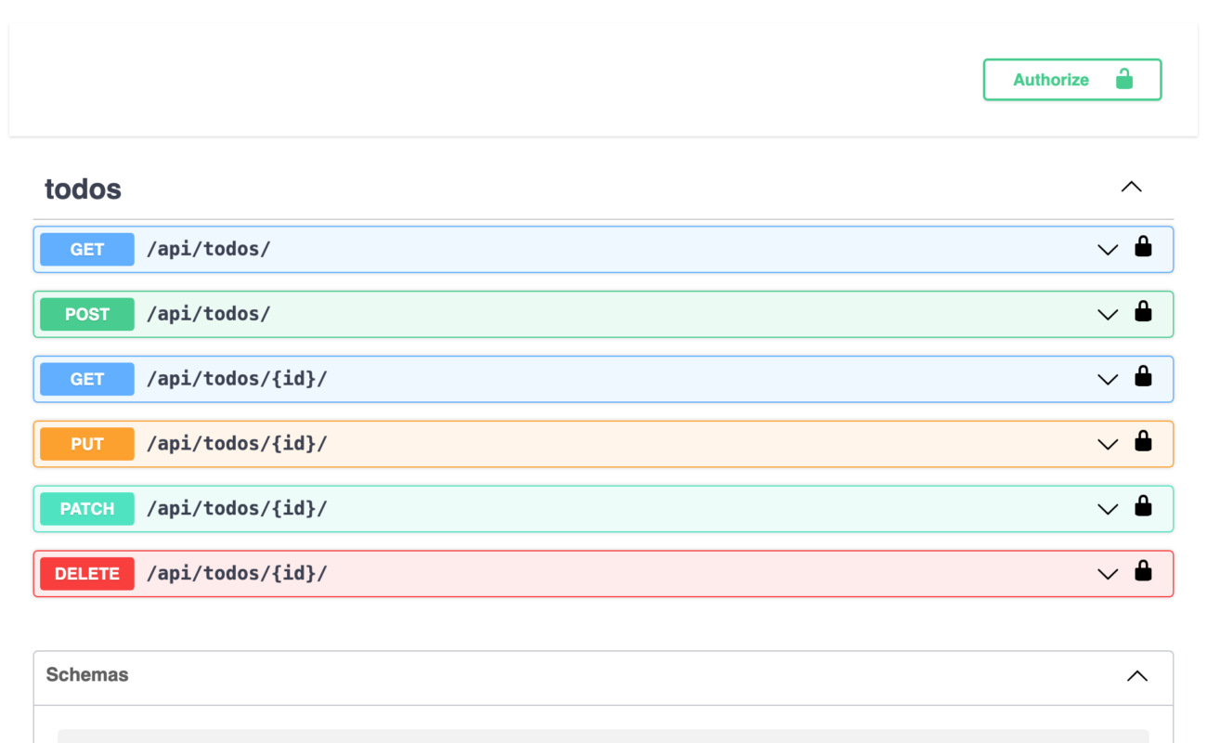Click the lock icon on DELETE /api/todos/{id}/
Image resolution: width=1207 pixels, height=743 pixels.
1143,572
